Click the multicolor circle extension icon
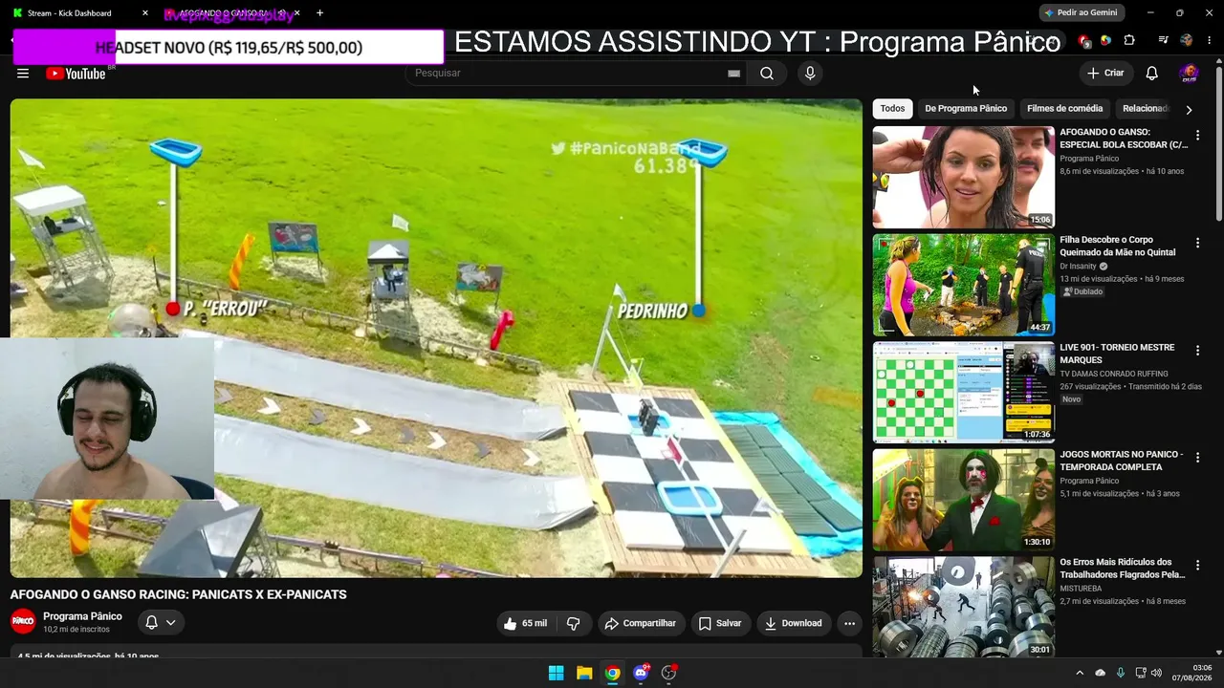The height and width of the screenshot is (688, 1224). point(1105,41)
